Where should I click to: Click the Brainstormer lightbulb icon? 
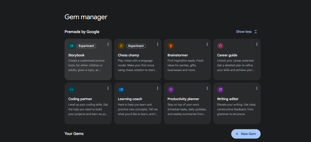(x=171, y=46)
